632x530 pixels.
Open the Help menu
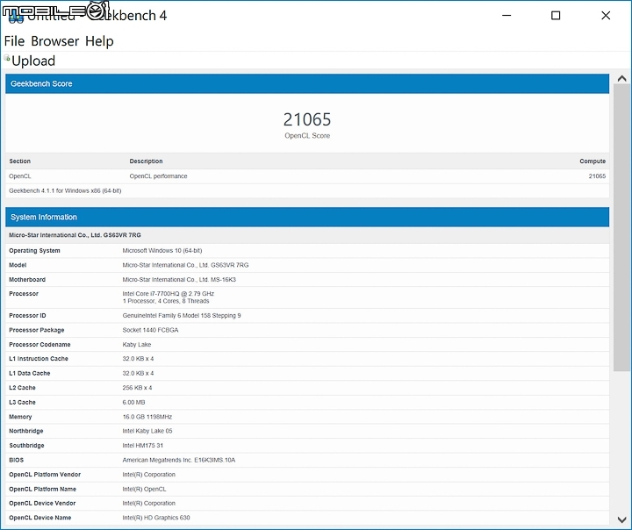(x=99, y=41)
